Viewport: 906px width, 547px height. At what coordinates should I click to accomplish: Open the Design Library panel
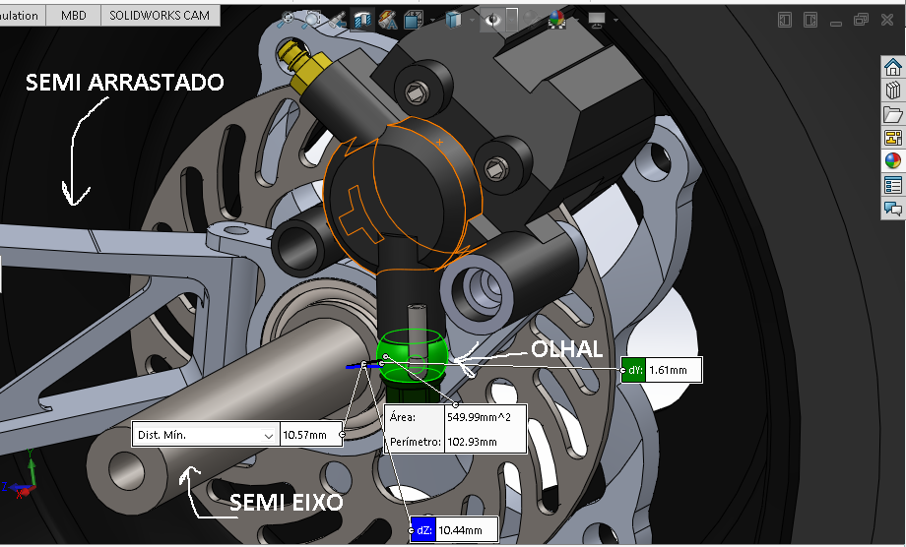point(893,91)
